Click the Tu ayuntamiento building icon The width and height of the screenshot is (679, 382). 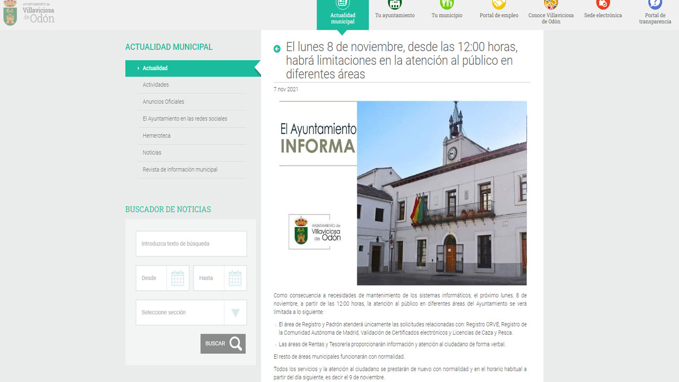coord(395,5)
